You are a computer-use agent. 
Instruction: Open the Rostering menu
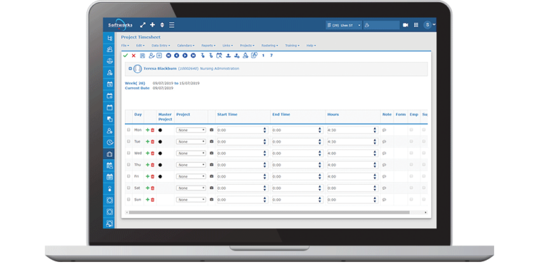click(x=269, y=46)
